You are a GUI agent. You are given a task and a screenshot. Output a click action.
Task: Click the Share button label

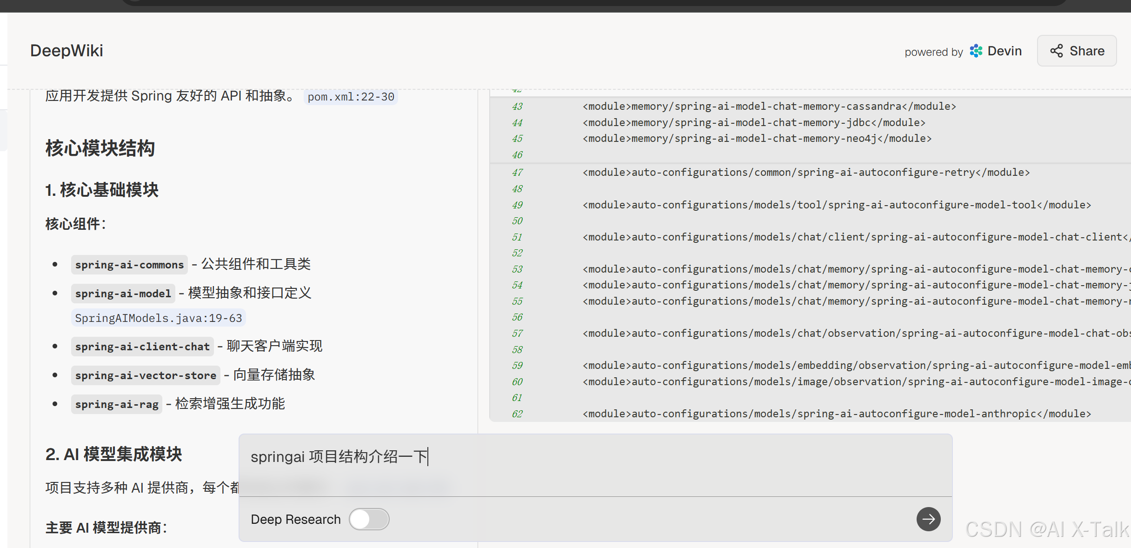pyautogui.click(x=1087, y=51)
